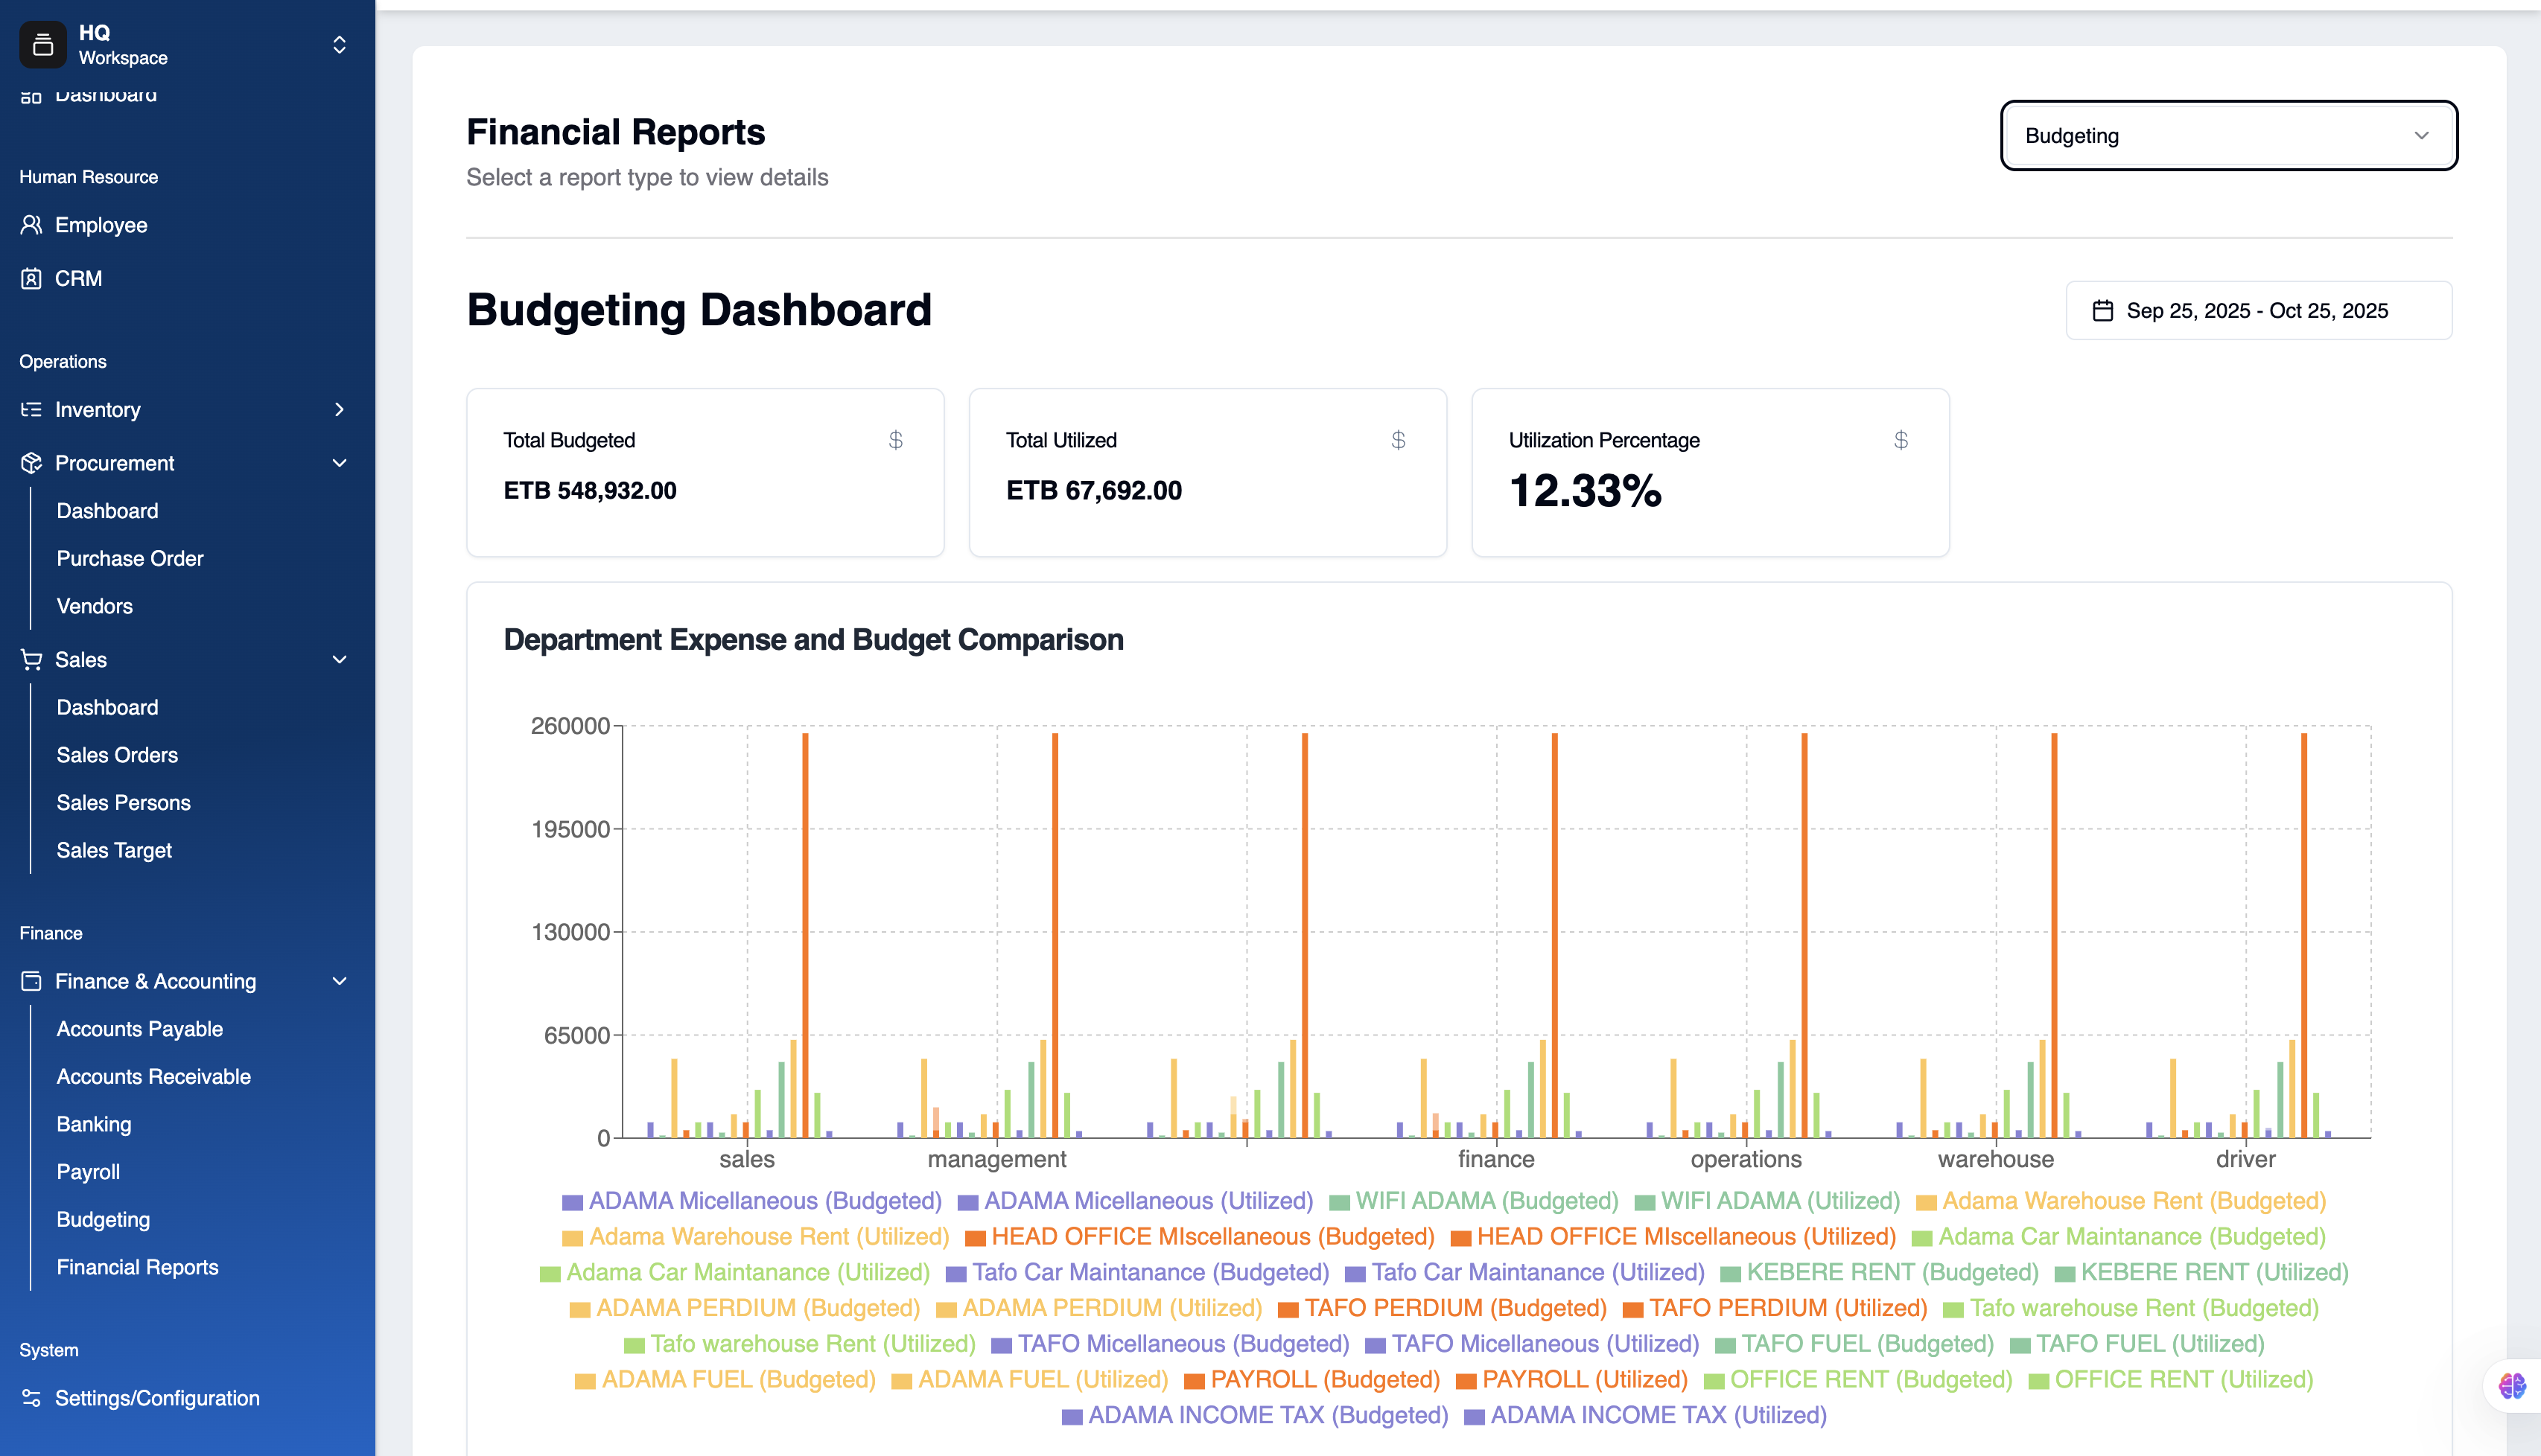Open the Budgeting report type dropdown
Screen dimensions: 2541x1456
pyautogui.click(x=2228, y=136)
